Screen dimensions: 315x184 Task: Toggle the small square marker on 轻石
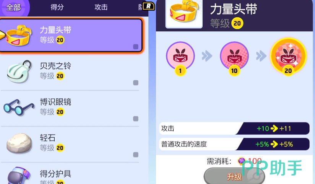pos(136,155)
